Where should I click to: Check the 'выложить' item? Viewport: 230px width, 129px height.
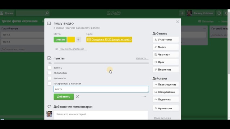tap(49, 78)
